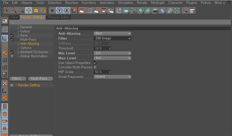Click Render to Picture Viewer icon
Viewport: 232px width, 136px height.
[96, 10]
